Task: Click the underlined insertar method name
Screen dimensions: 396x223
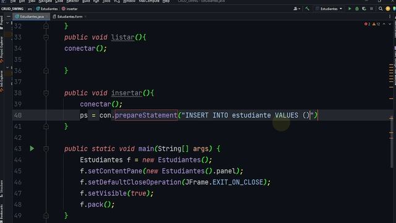Action: [127, 93]
